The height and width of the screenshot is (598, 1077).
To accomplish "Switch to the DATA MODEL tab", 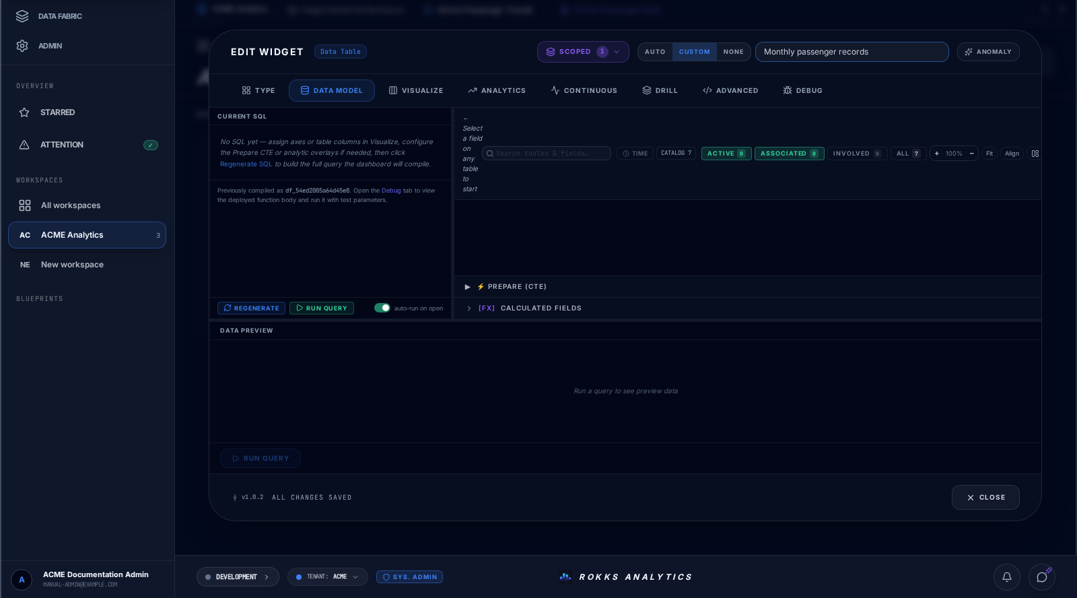I will (x=332, y=90).
